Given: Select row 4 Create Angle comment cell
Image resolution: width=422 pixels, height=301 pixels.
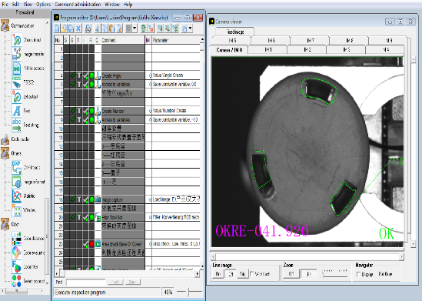Looking at the screenshot, I should 123,75.
